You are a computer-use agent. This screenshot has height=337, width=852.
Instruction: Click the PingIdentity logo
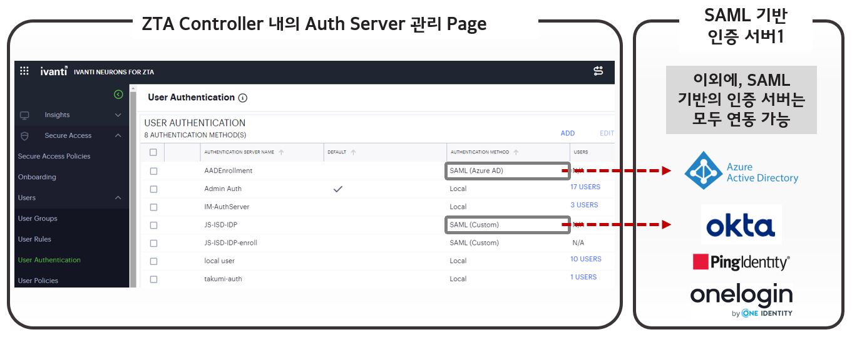741,262
